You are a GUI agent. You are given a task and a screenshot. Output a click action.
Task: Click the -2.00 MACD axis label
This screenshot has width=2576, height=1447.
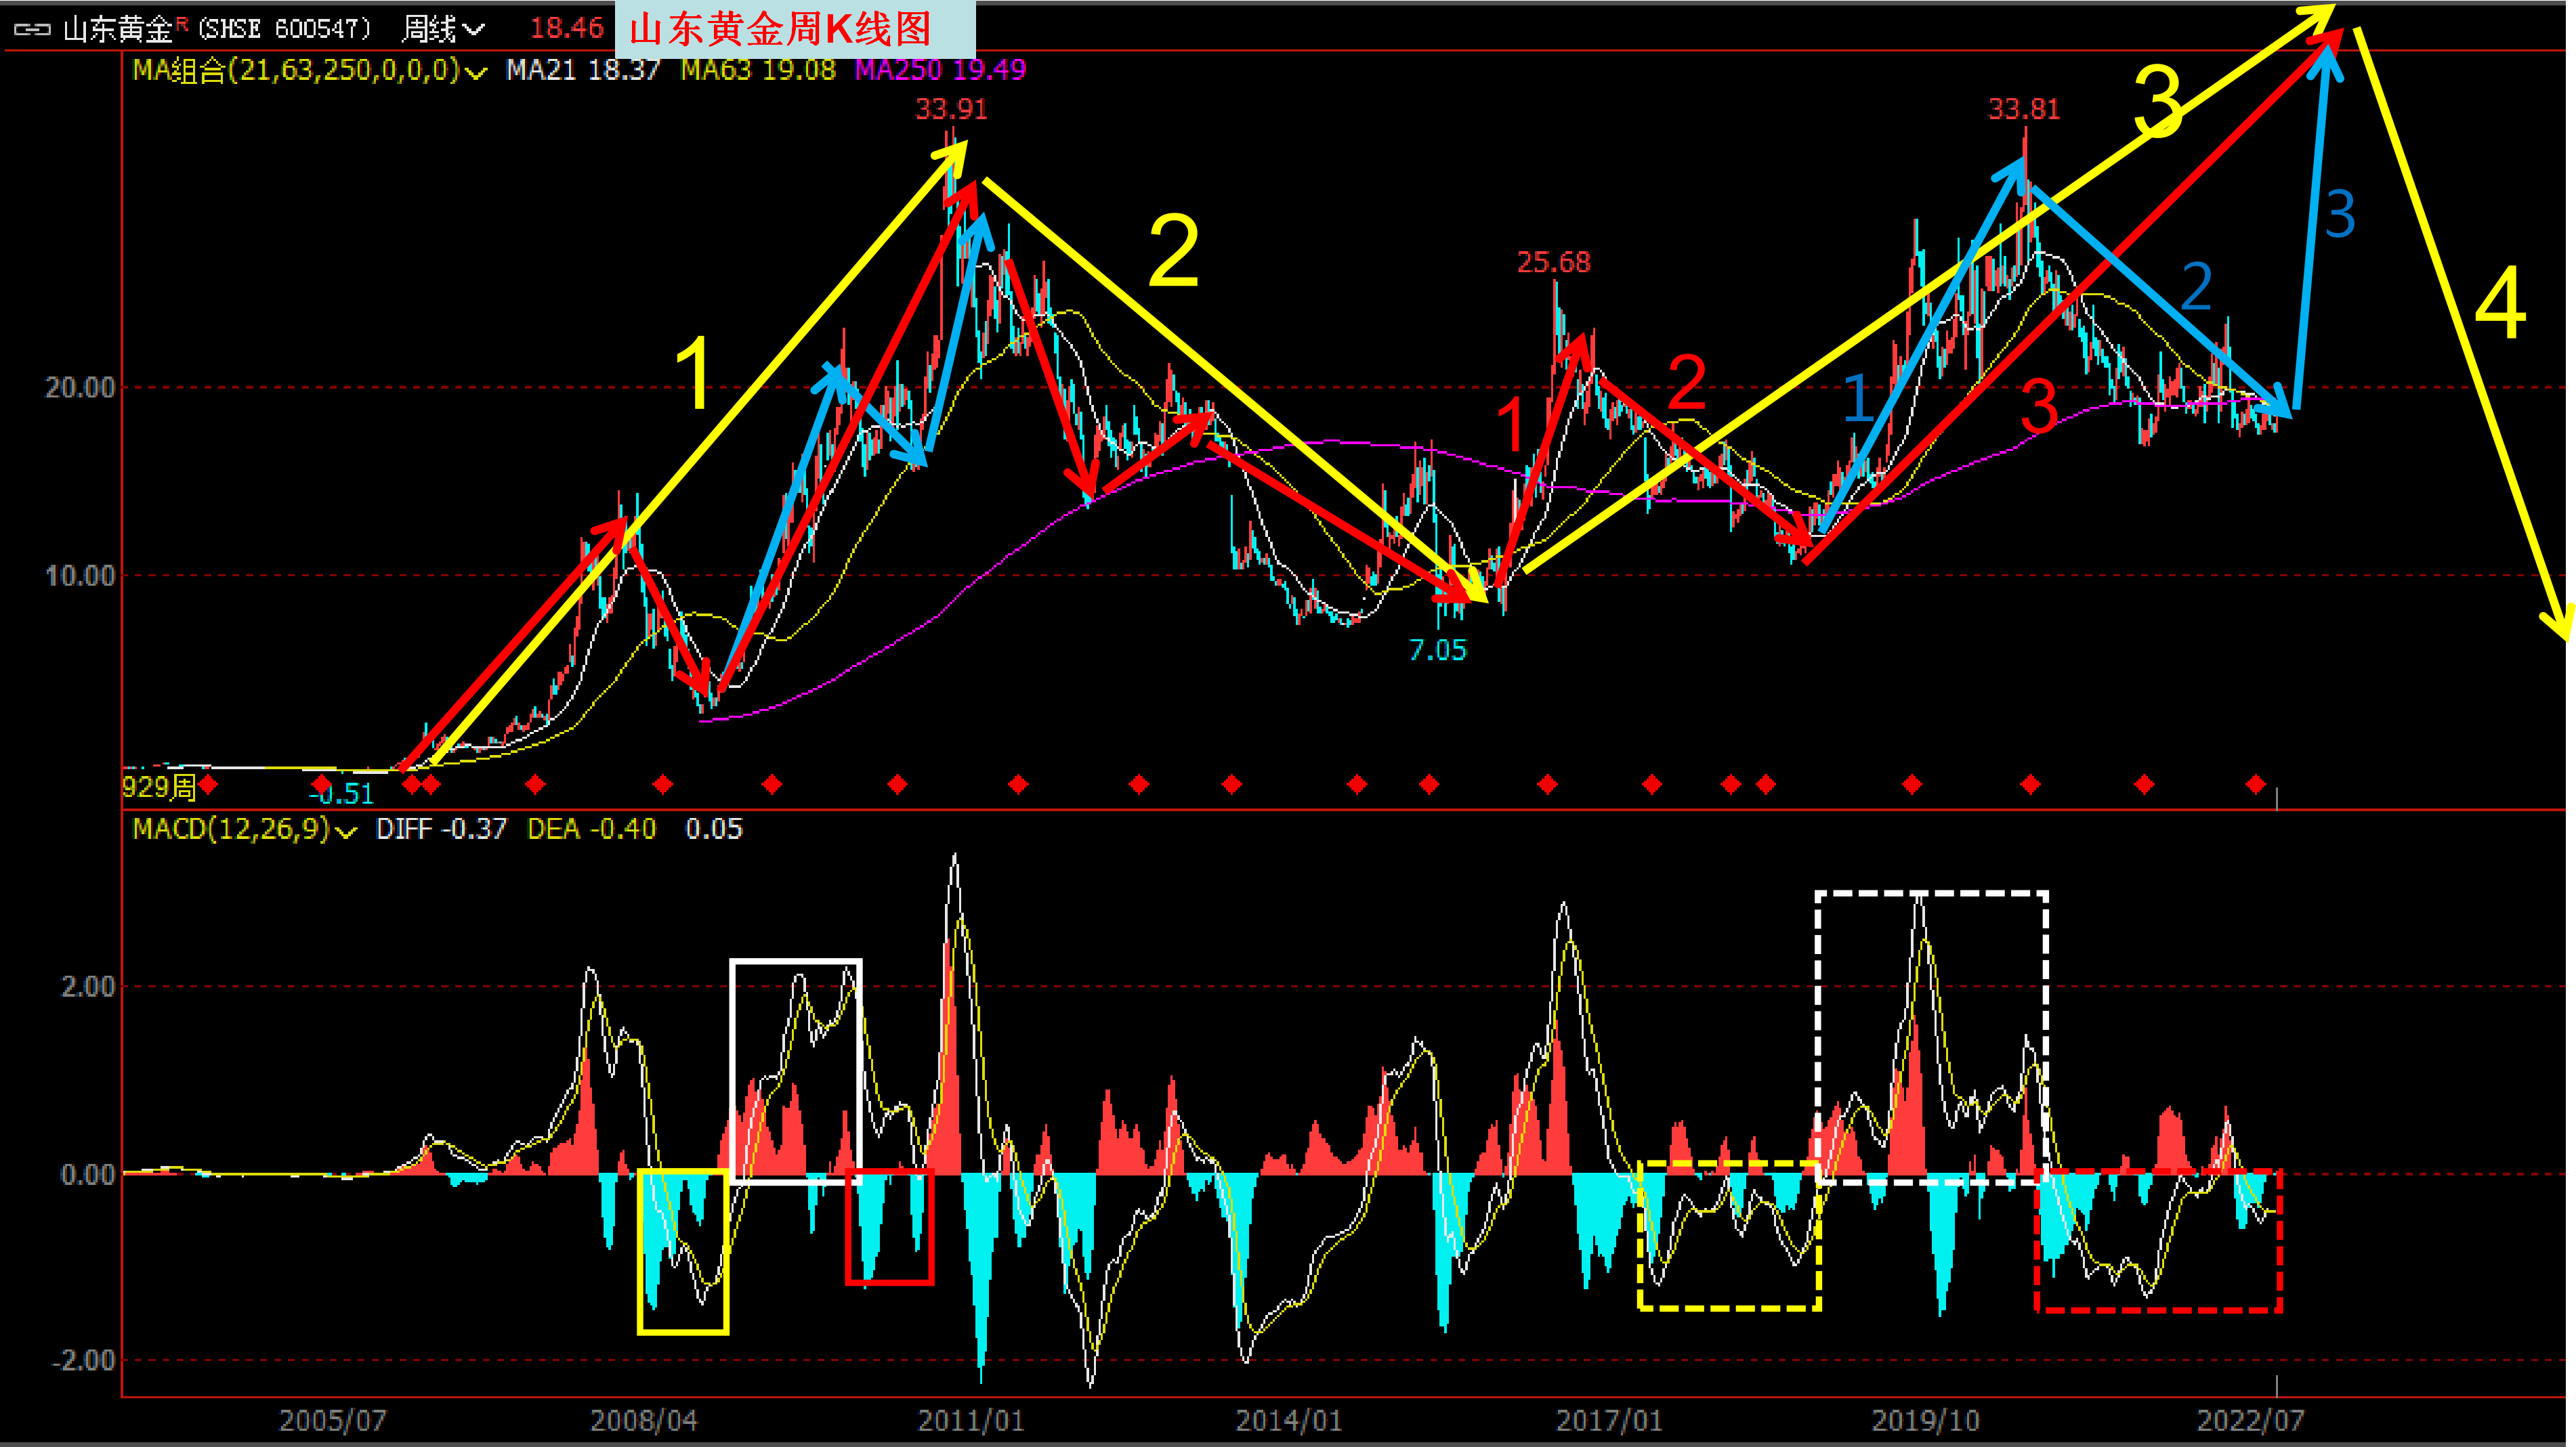[x=83, y=1360]
